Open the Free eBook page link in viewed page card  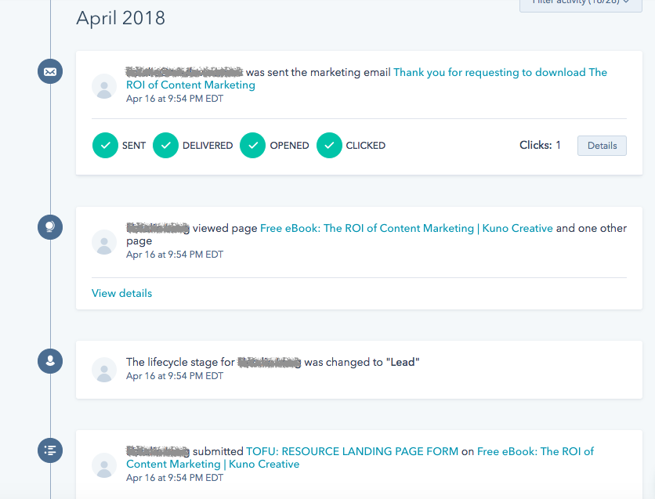tap(406, 228)
